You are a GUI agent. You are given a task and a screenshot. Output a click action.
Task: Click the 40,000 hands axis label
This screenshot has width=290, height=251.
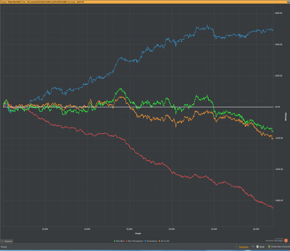172,229
